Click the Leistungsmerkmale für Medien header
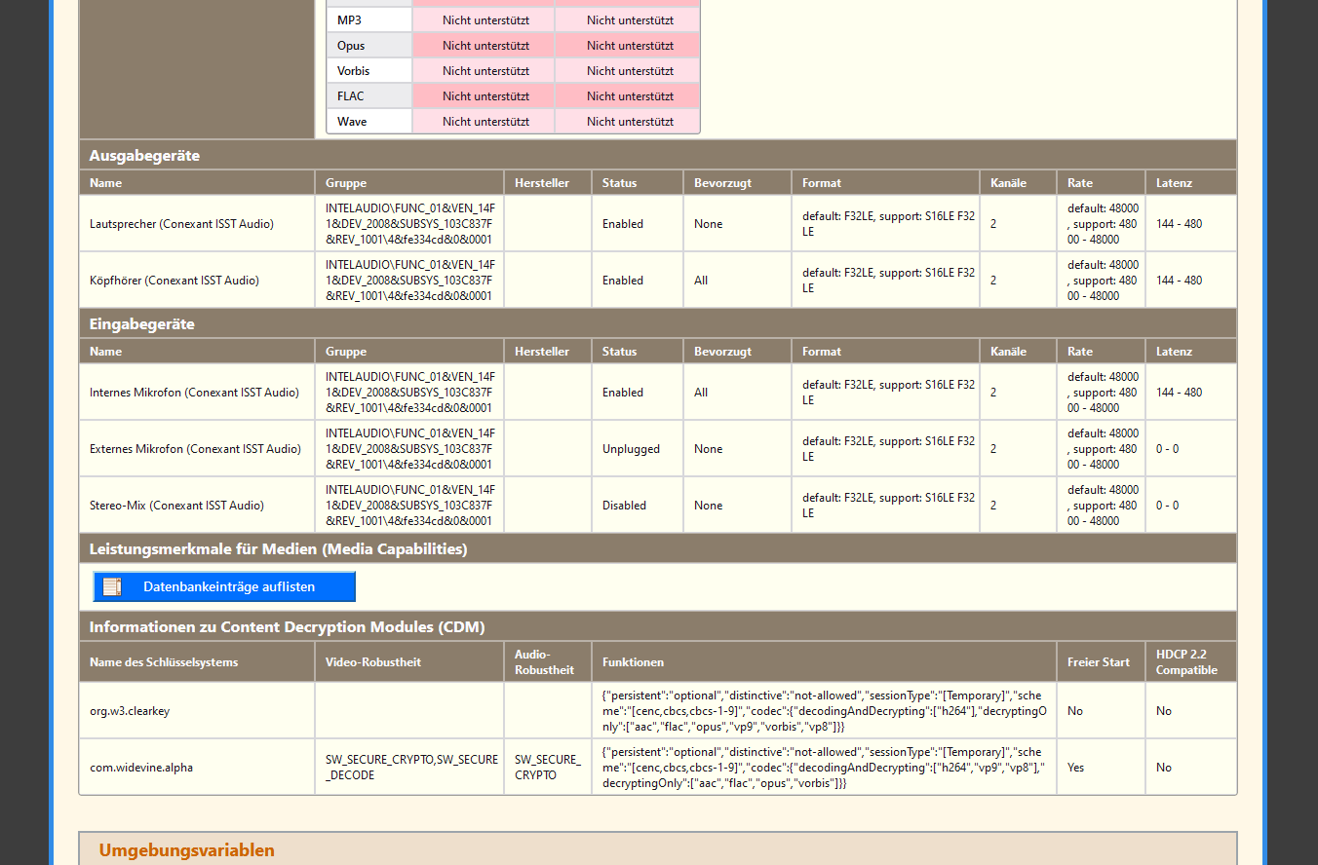1318x865 pixels. click(x=278, y=549)
